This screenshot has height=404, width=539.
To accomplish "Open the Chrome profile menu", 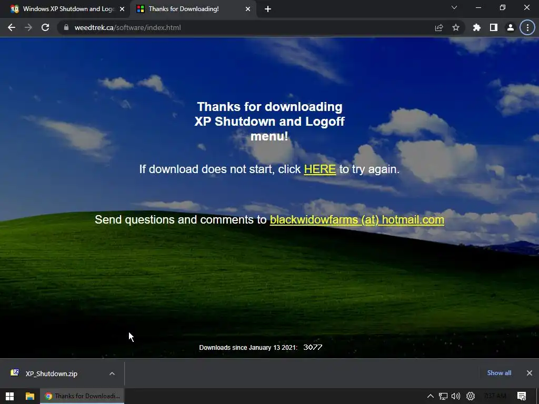I will pyautogui.click(x=511, y=27).
